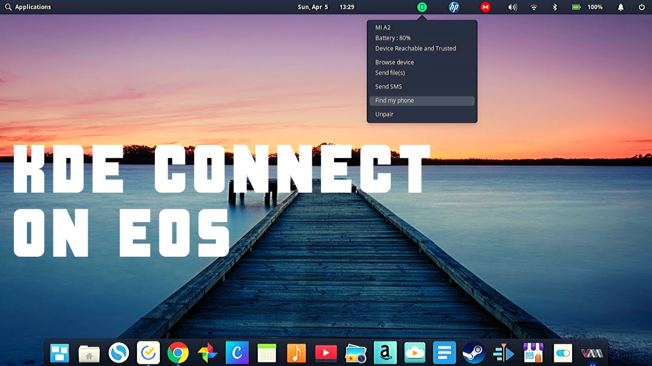Image resolution: width=652 pixels, height=366 pixels.
Task: Open the sound volume indicator
Action: 512,7
